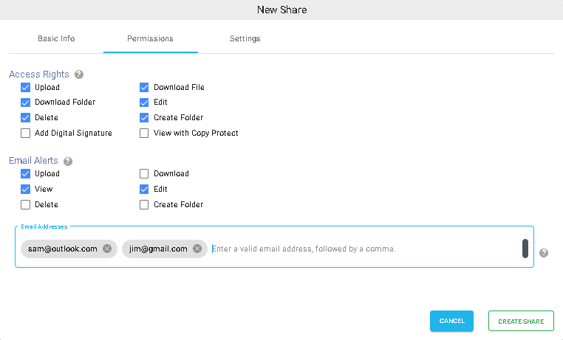Screen dimensions: 563x340
Task: Click the Email Alerts help icon
Action: [68, 162]
